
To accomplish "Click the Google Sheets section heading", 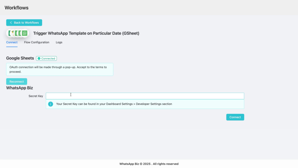I will point(20,58).
